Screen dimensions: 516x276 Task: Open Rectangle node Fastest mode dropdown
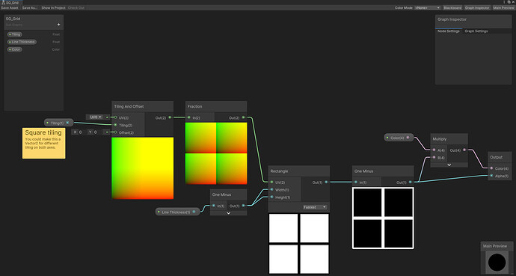[x=315, y=207]
